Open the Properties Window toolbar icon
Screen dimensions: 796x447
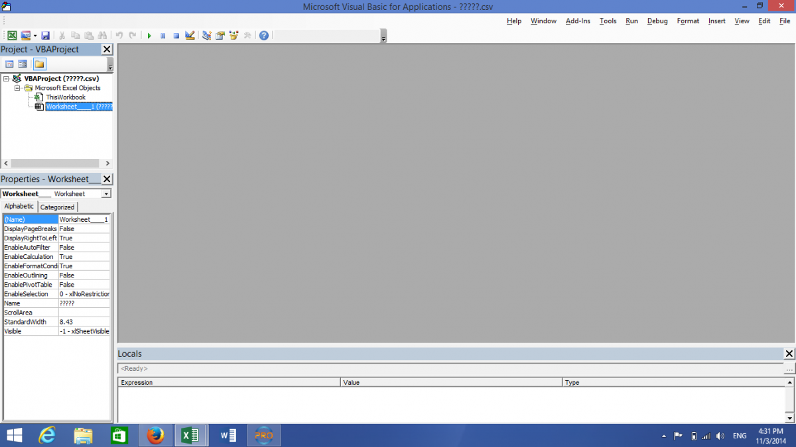(220, 35)
